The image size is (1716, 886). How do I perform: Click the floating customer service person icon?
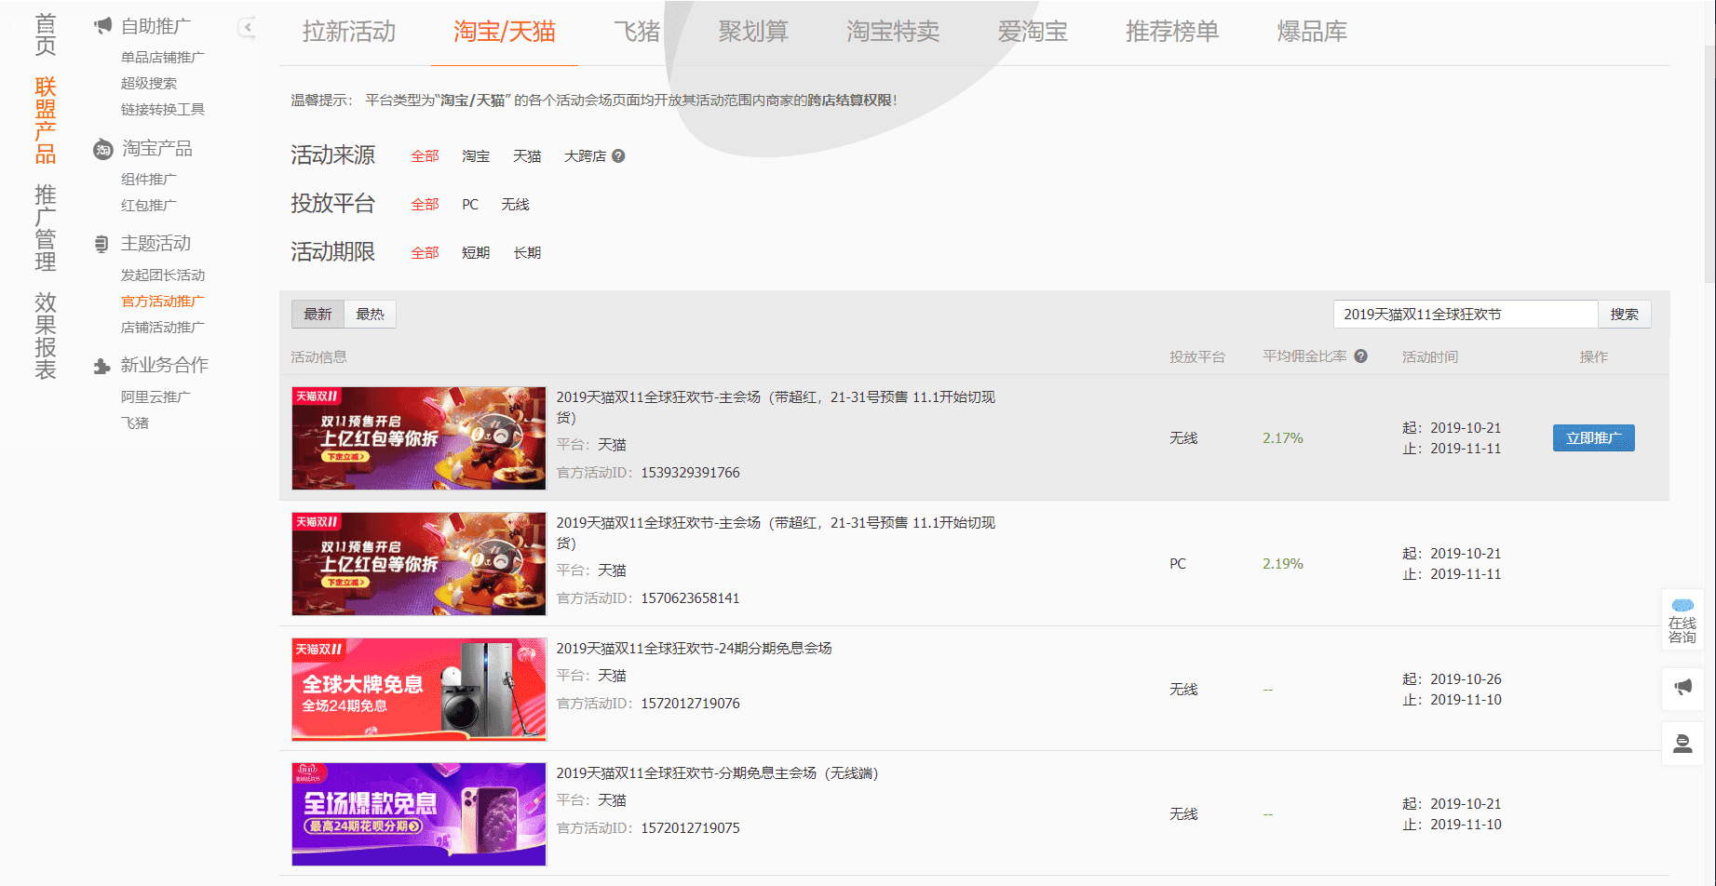coord(1682,744)
